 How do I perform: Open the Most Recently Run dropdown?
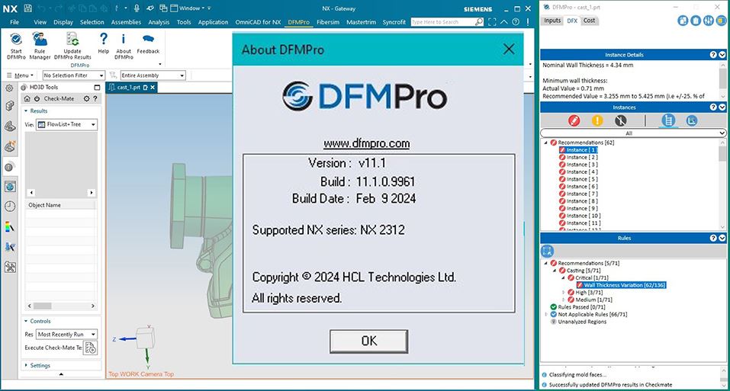point(66,335)
